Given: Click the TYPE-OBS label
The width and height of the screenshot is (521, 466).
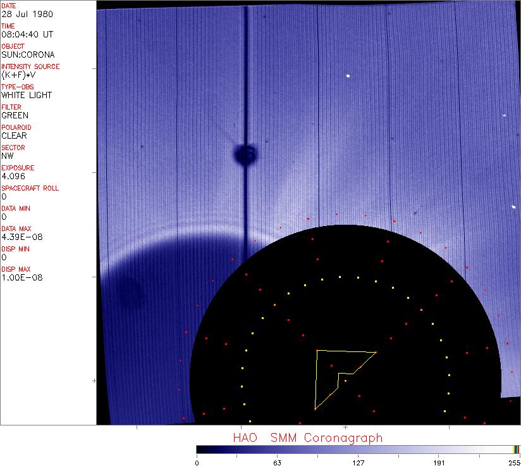Looking at the screenshot, I should tap(17, 87).
